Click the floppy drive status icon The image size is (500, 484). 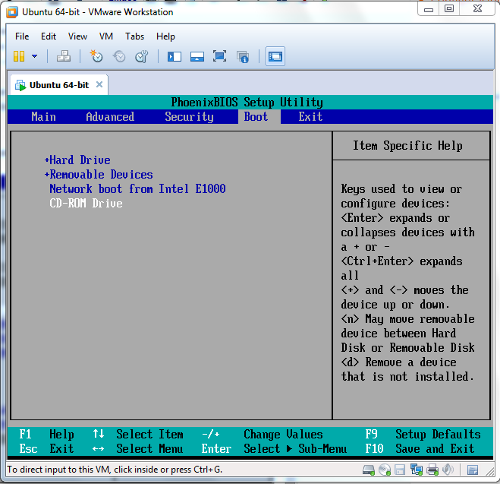(x=400, y=470)
